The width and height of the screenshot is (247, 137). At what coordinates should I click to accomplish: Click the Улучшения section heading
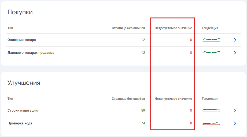pos(24,83)
